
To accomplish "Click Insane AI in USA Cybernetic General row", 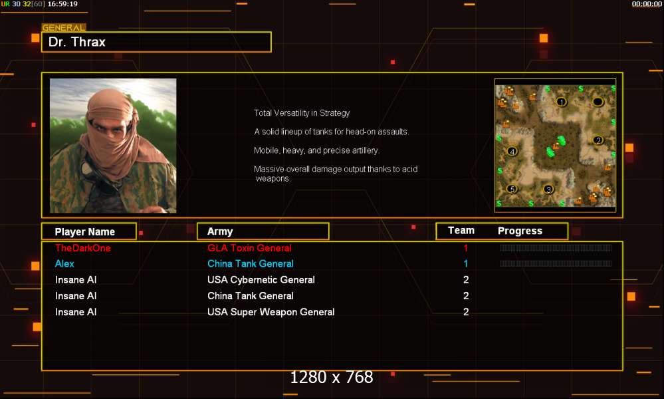I will coord(76,279).
